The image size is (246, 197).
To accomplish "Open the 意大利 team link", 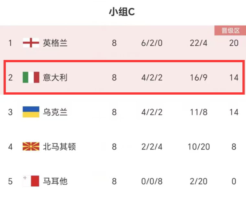I will click(x=55, y=77).
